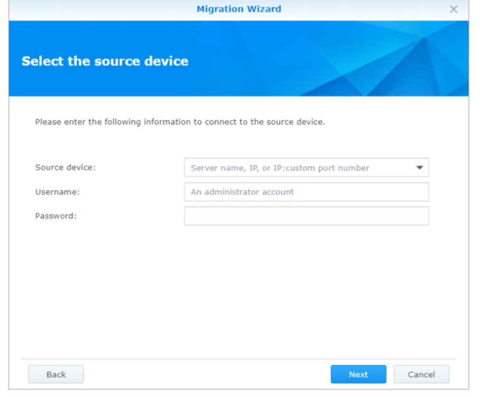Expand the Source device dropdown arrow
The image size is (485, 397).
tap(419, 168)
